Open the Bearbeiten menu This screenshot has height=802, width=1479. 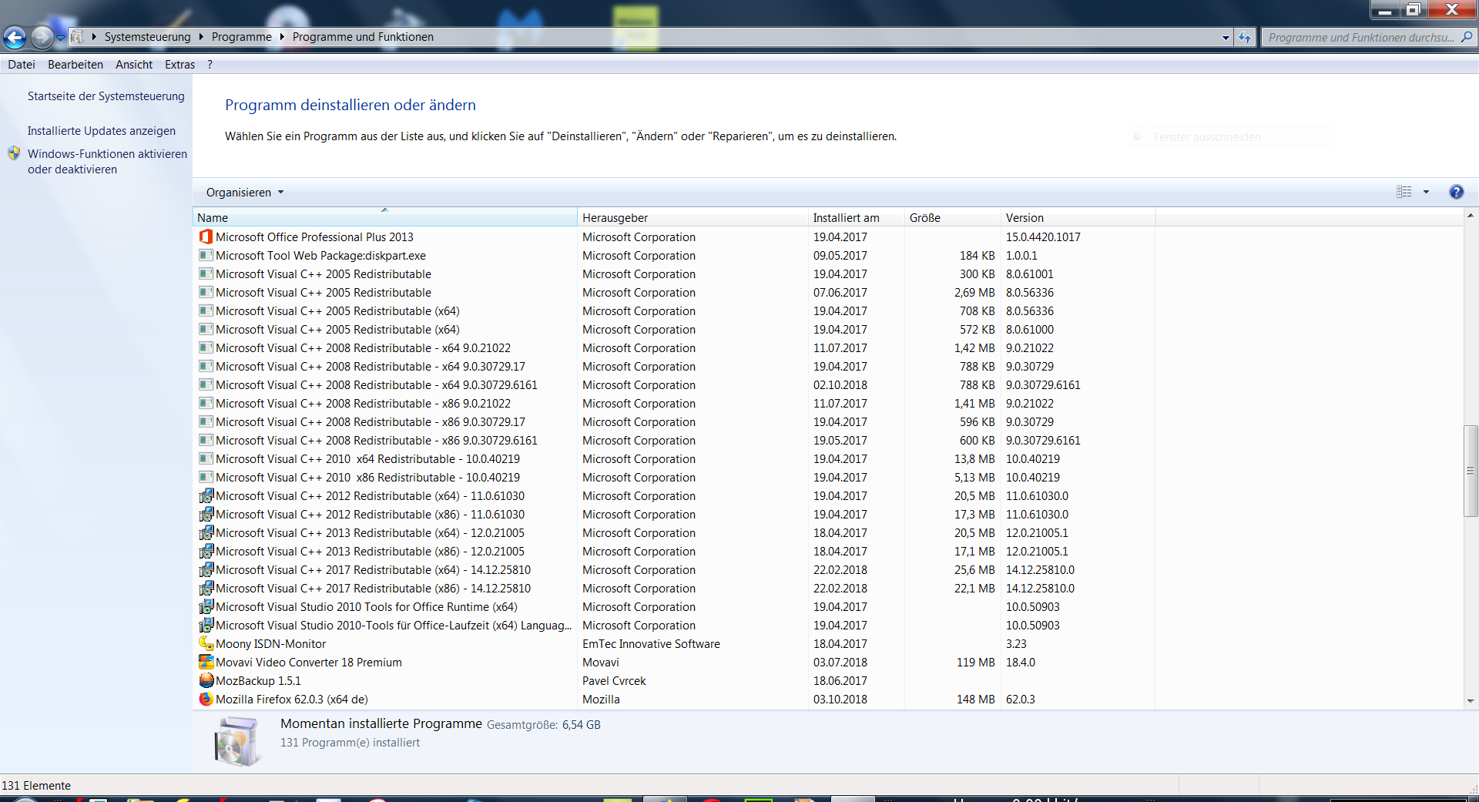pos(75,65)
